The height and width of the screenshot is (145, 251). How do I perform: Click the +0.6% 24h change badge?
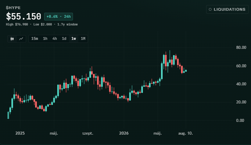click(x=59, y=17)
